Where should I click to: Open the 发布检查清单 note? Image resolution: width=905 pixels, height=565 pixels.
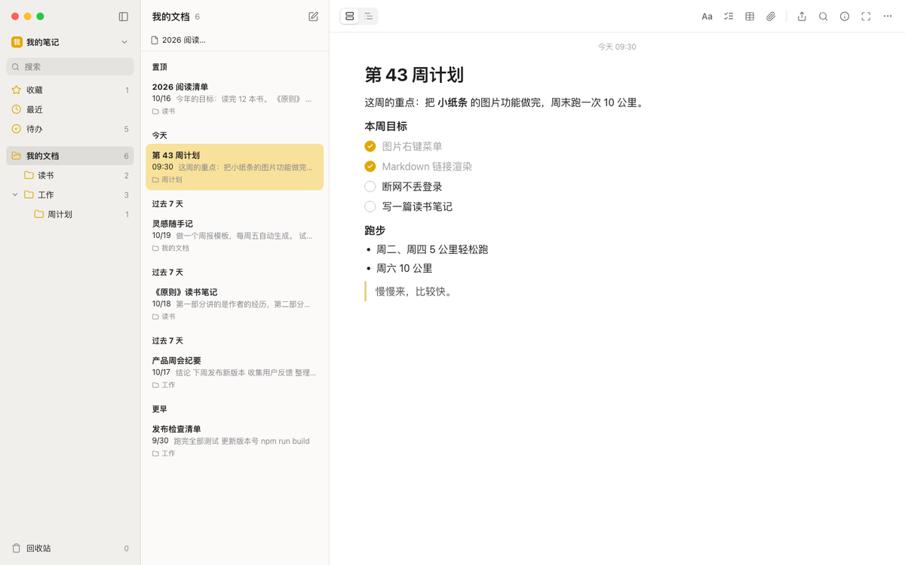(x=235, y=441)
